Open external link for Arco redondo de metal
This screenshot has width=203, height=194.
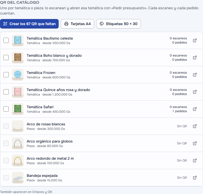(x=195, y=160)
